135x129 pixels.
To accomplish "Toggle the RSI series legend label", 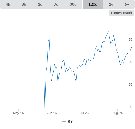I will pos(71,122).
